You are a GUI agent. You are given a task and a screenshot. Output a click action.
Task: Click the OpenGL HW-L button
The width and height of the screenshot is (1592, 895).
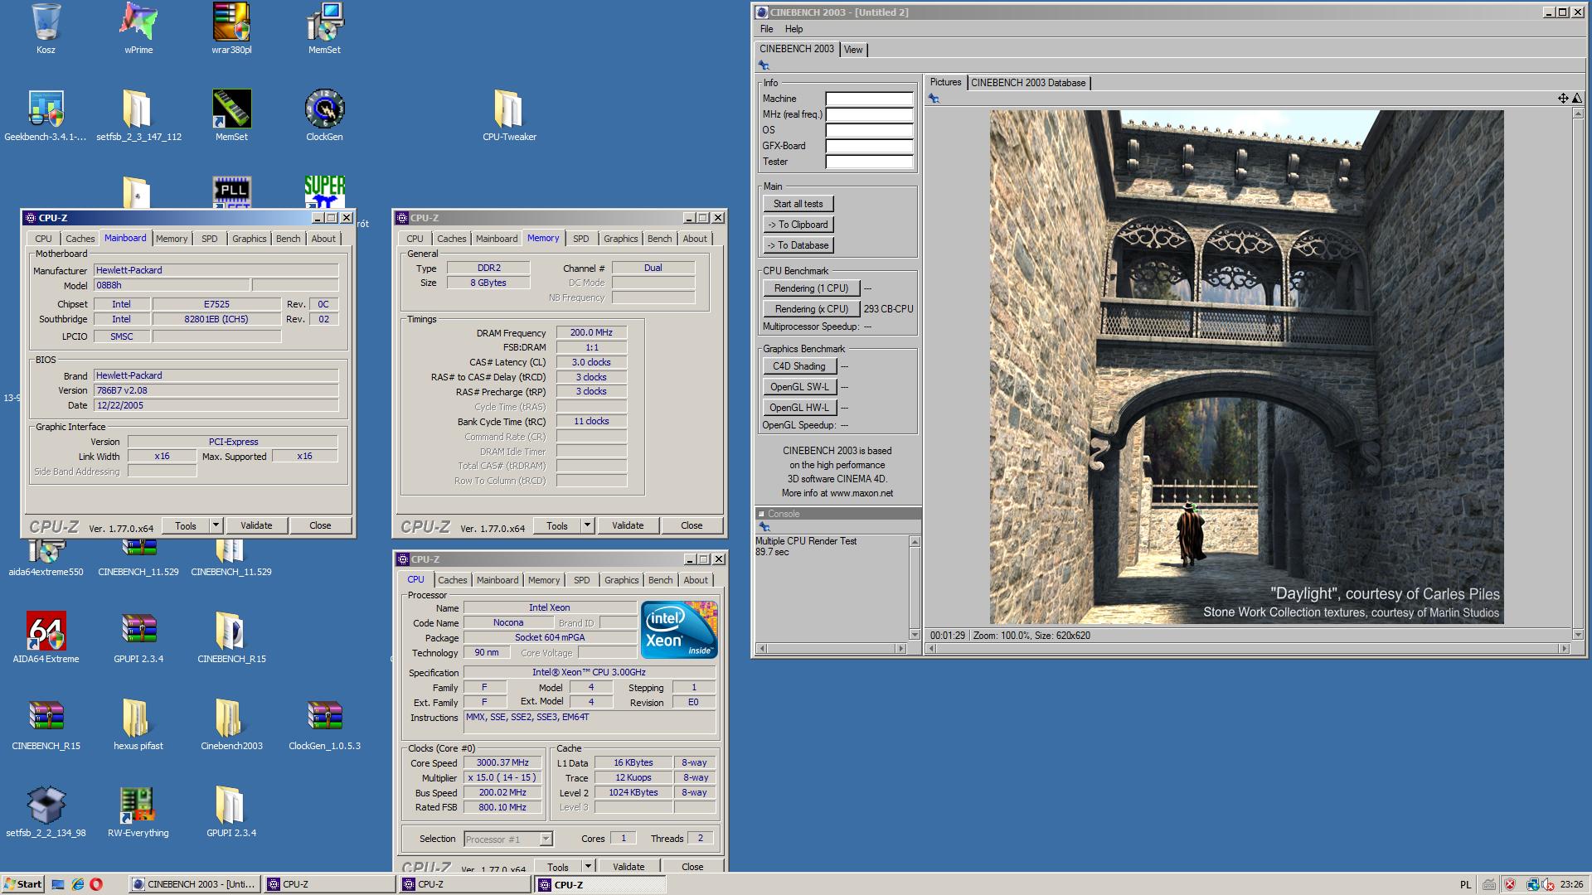[x=799, y=408]
